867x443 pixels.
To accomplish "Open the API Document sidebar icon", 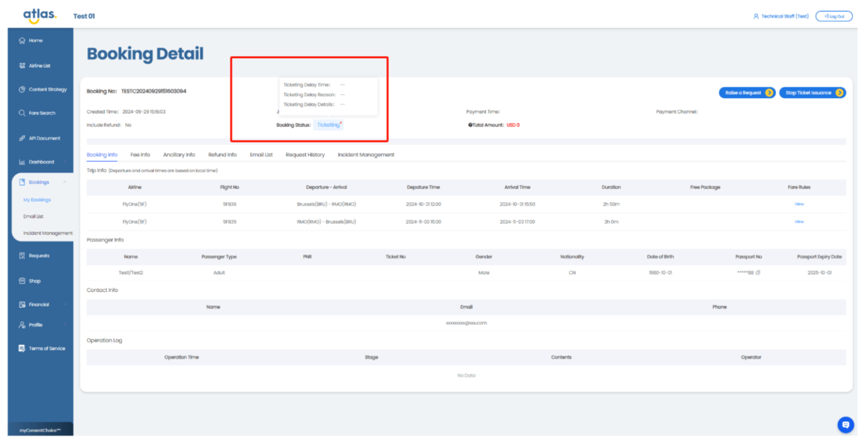I will click(x=22, y=138).
